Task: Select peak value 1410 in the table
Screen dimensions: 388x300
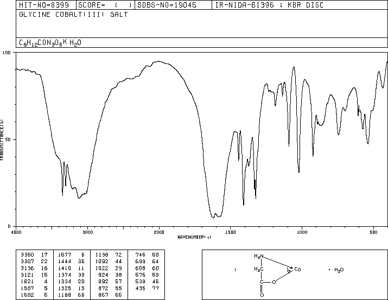Action: 65,268
